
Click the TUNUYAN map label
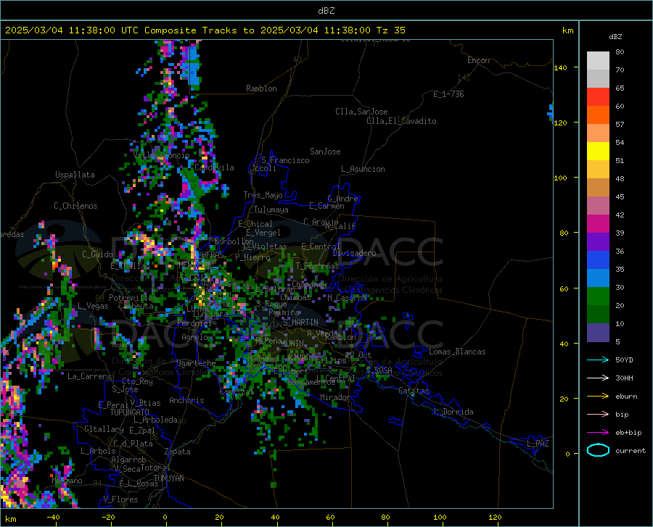(x=168, y=478)
